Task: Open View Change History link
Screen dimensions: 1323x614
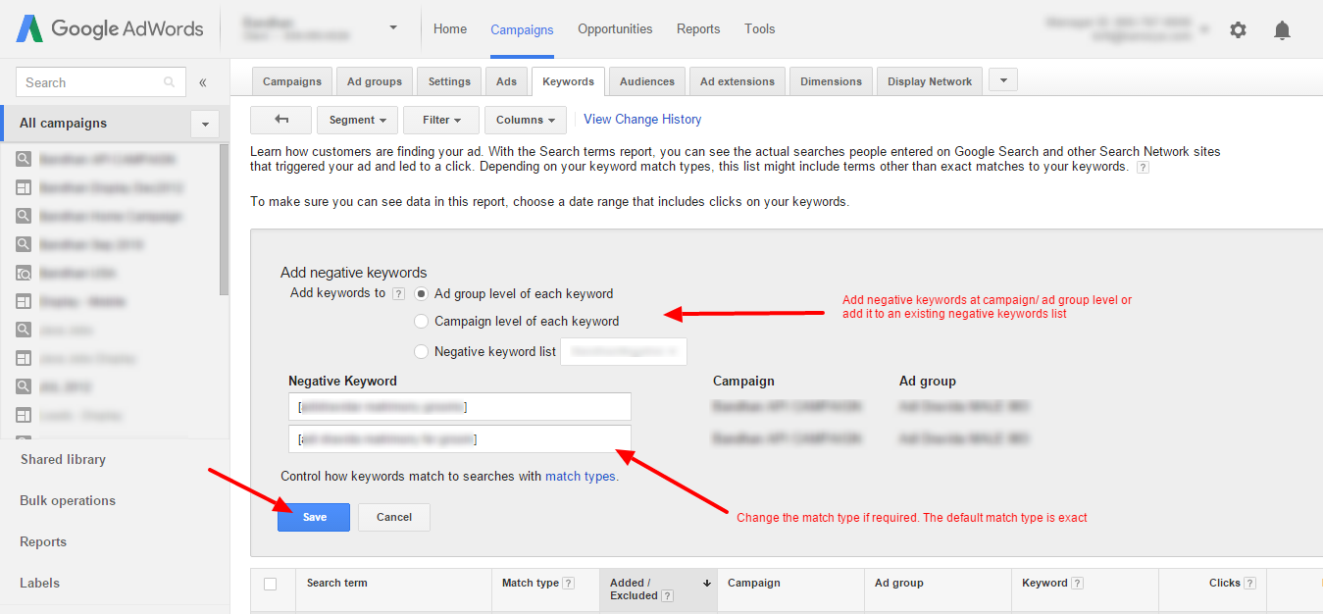Action: coord(642,119)
